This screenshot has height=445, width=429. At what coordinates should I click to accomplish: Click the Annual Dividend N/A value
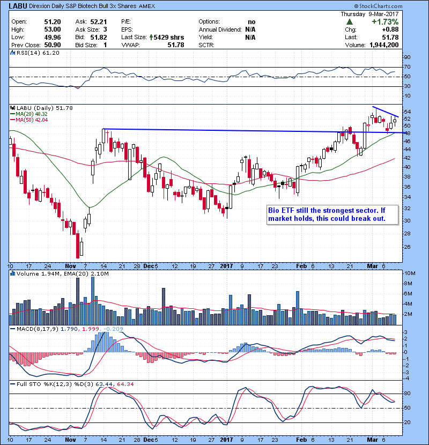(x=250, y=29)
